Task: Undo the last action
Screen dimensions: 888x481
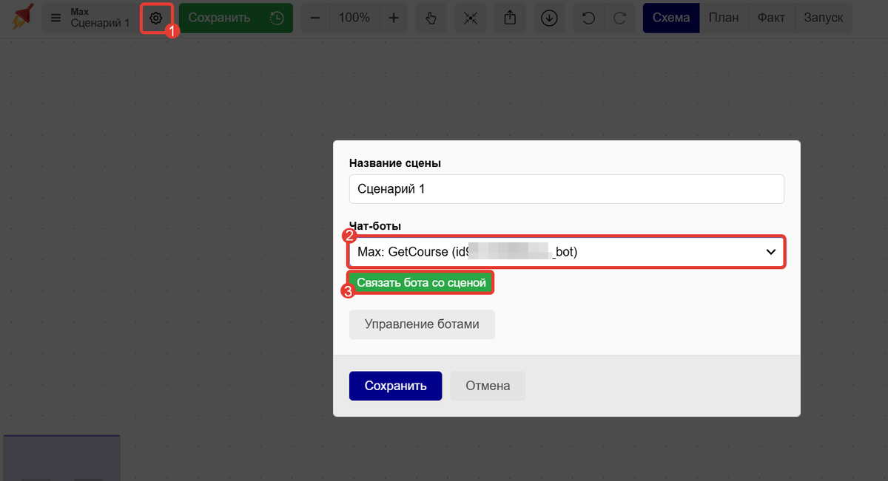Action: (589, 17)
